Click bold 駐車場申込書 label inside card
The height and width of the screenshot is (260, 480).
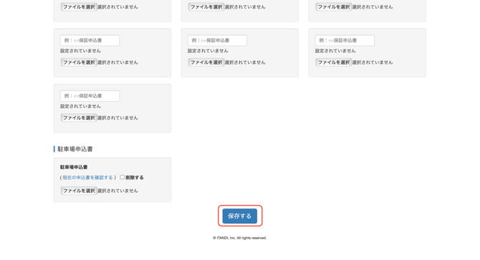[74, 167]
